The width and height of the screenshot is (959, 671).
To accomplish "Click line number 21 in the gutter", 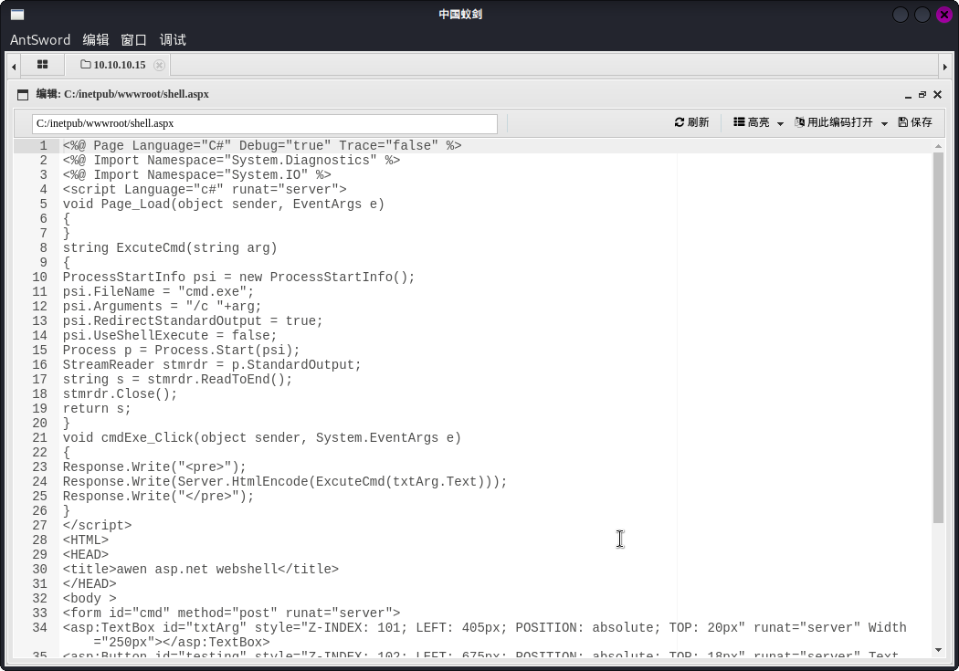I will pyautogui.click(x=40, y=437).
